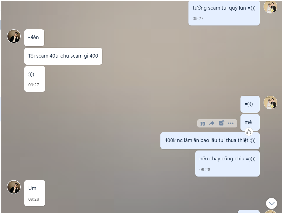
Task: Select the 'Điên' message bubble
Action: [x=34, y=38]
